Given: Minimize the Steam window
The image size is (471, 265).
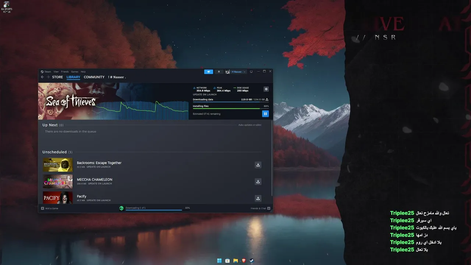Looking at the screenshot, I should pyautogui.click(x=258, y=71).
